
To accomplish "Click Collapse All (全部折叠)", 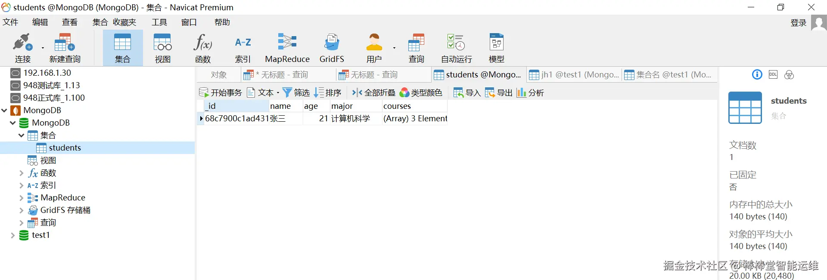I will pos(374,92).
